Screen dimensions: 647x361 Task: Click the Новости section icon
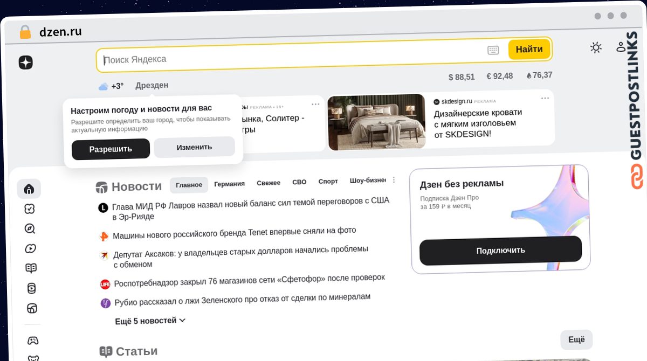pyautogui.click(x=101, y=187)
